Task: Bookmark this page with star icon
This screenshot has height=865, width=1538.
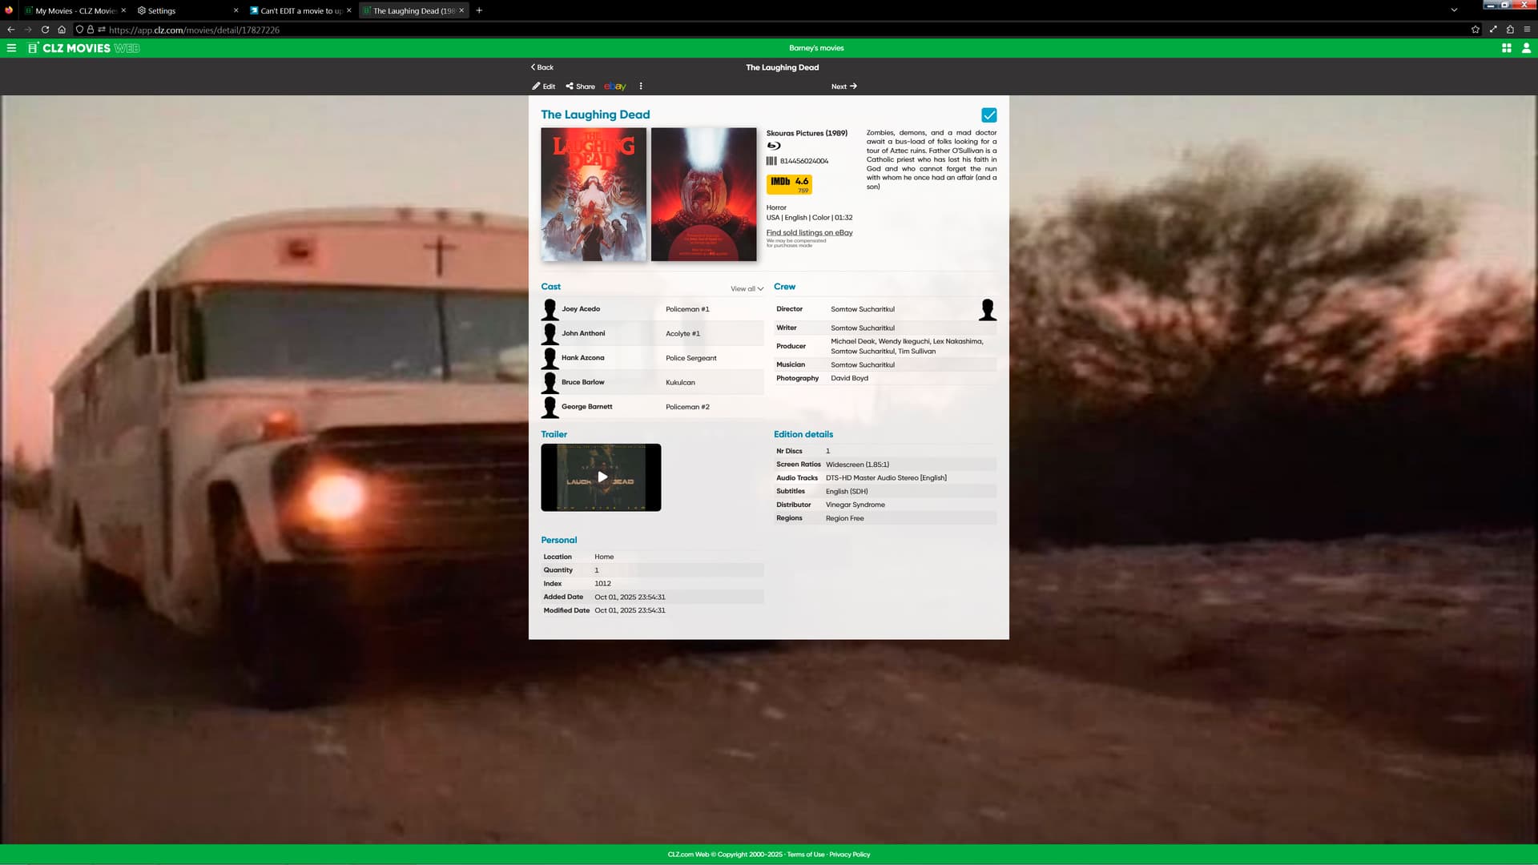Action: [x=1476, y=30]
